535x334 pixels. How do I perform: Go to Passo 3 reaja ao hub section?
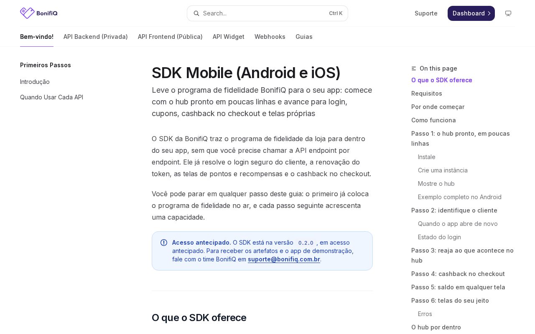462,256
